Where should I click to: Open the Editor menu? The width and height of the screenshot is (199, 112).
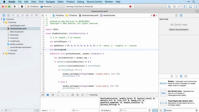[61, 2]
